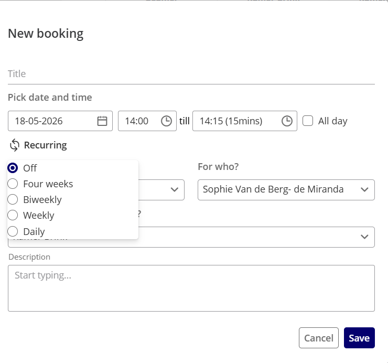Click the Recurring label
Viewport: 388px width, 363px height.
[45, 145]
